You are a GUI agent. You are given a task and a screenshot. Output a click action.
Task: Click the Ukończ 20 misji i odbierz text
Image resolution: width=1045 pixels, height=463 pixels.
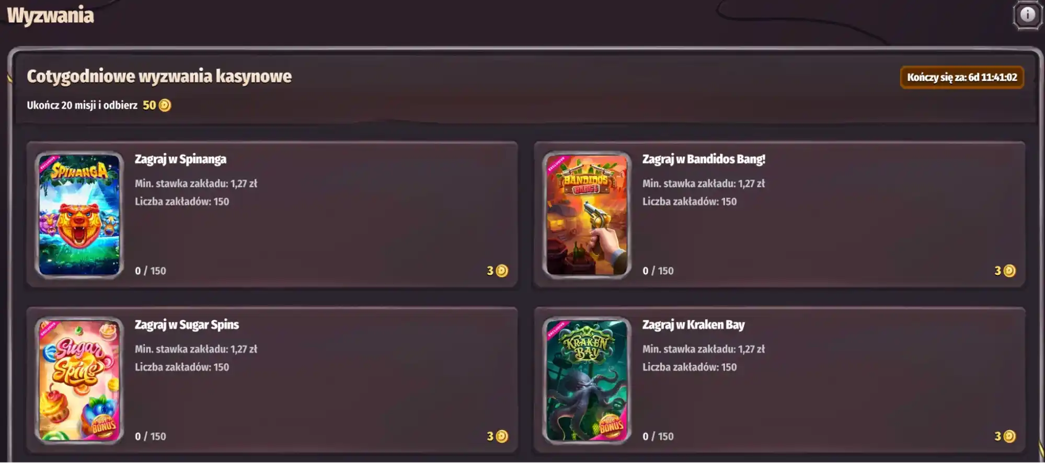(82, 106)
